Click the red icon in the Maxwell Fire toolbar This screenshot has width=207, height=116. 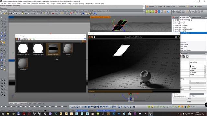coord(90,37)
